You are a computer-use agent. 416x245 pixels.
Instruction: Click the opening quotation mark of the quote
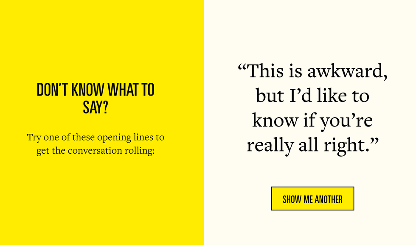242,67
